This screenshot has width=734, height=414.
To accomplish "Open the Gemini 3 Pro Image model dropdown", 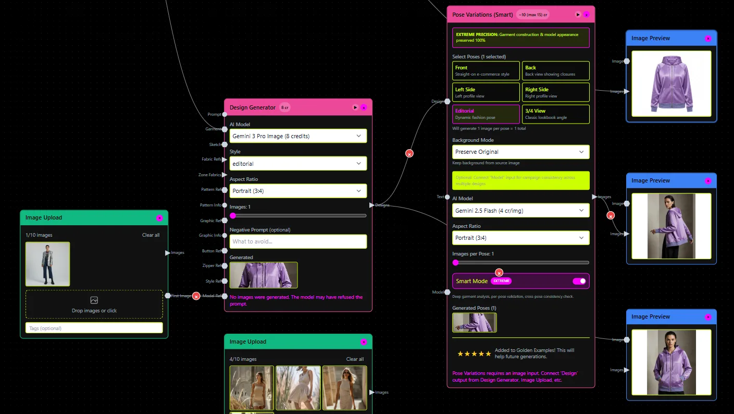I will [298, 136].
